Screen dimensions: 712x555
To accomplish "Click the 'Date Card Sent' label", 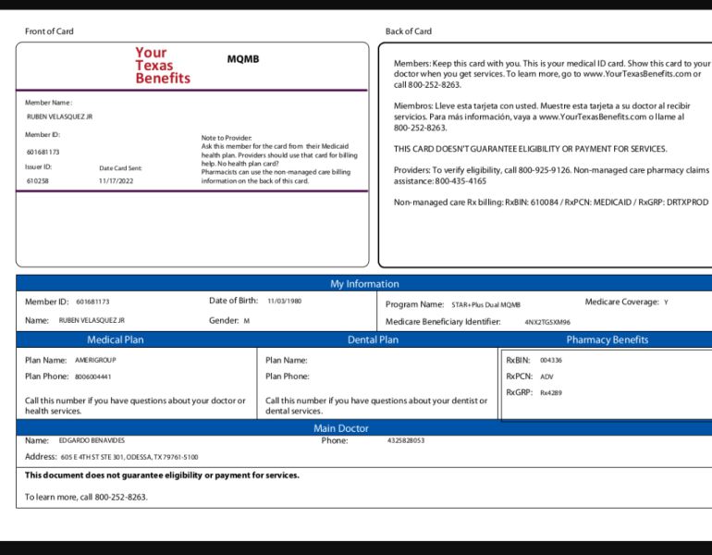I will tap(120, 168).
